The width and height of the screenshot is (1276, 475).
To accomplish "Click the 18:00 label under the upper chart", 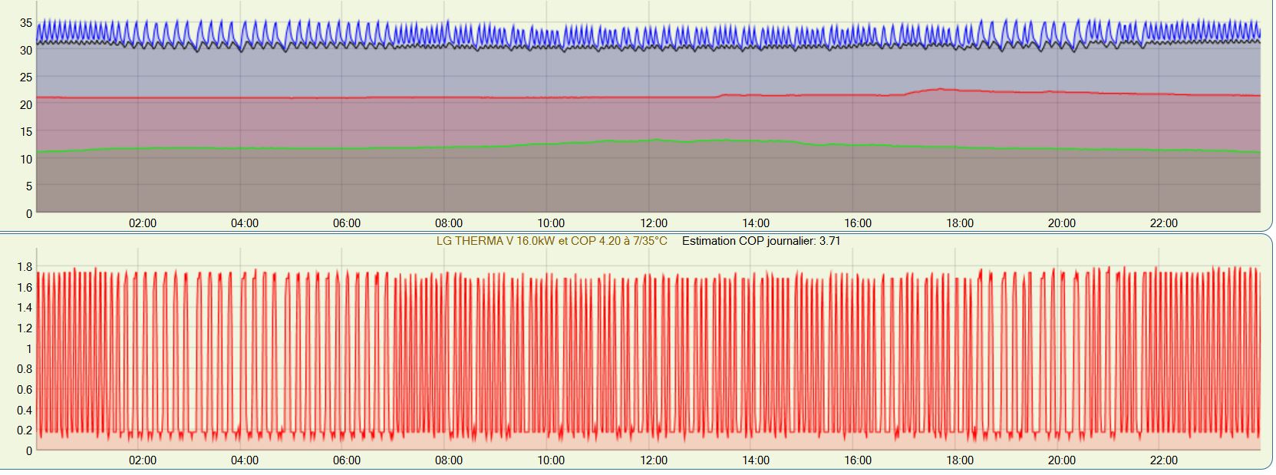I will 960,223.
